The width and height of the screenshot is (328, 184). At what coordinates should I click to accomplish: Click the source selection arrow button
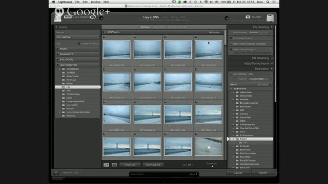click(101, 18)
